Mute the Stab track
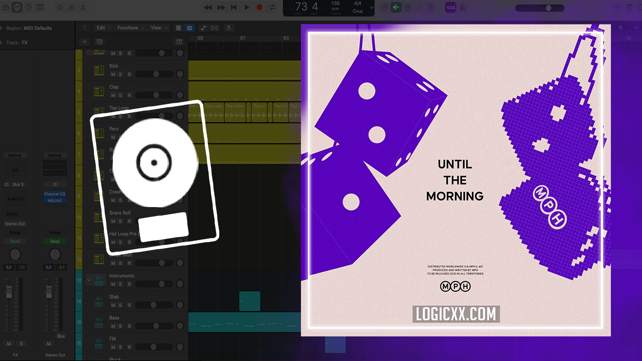642x361 pixels. [x=113, y=305]
